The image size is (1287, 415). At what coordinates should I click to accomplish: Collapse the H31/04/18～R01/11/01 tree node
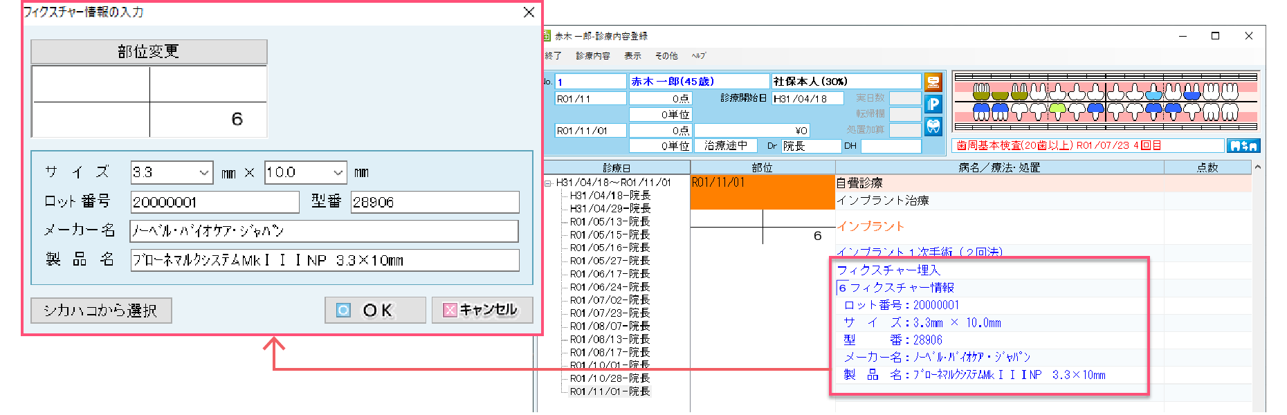pos(548,183)
